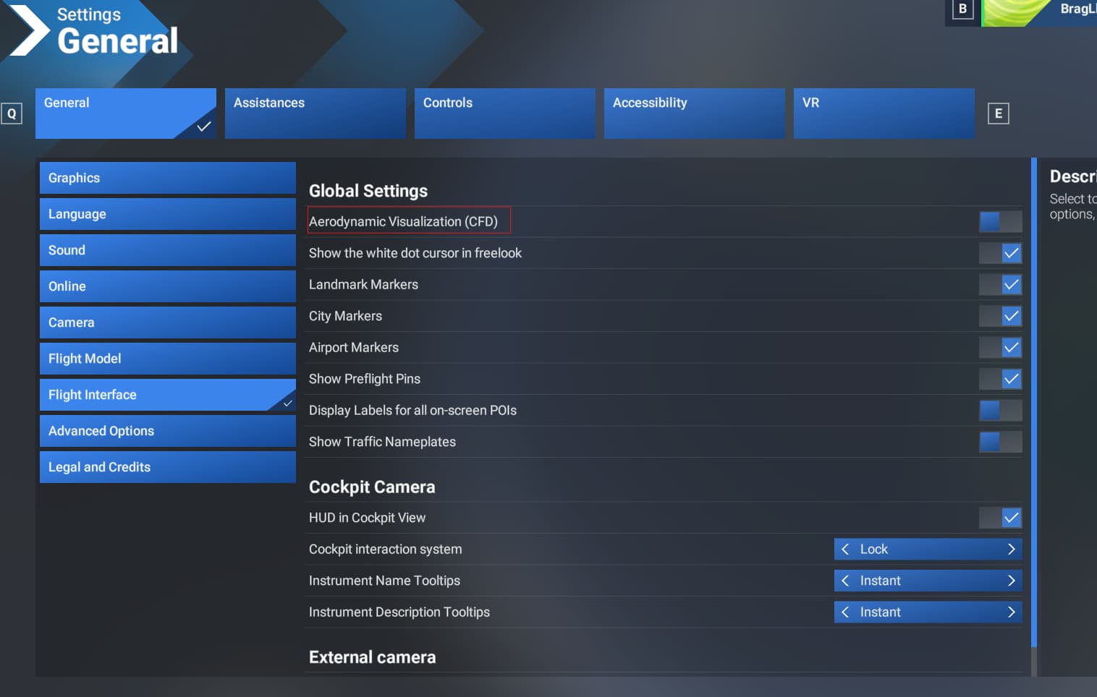Screen dimensions: 1097x697
Task: Disable Landmark Markers toggle
Action: pyautogui.click(x=1001, y=285)
